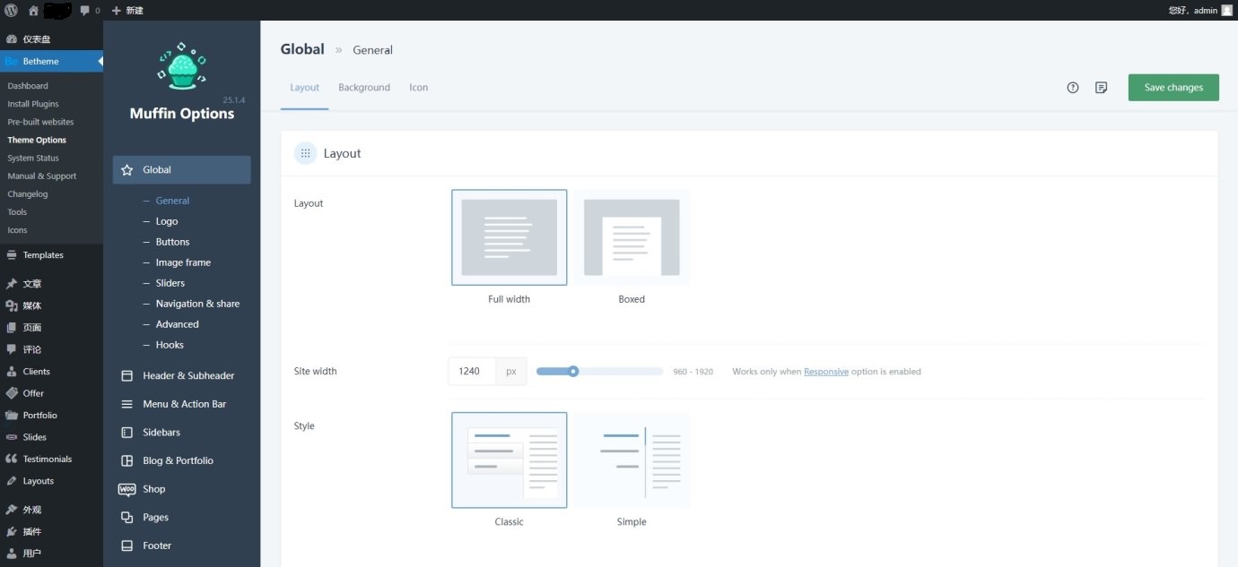The width and height of the screenshot is (1238, 567).
Task: Open the 媒体 media menu
Action: (x=51, y=305)
